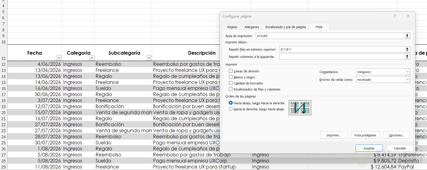Click Reembolso por gastos de trabajo row 27
This screenshot has width=427, height=170.
tap(202, 155)
